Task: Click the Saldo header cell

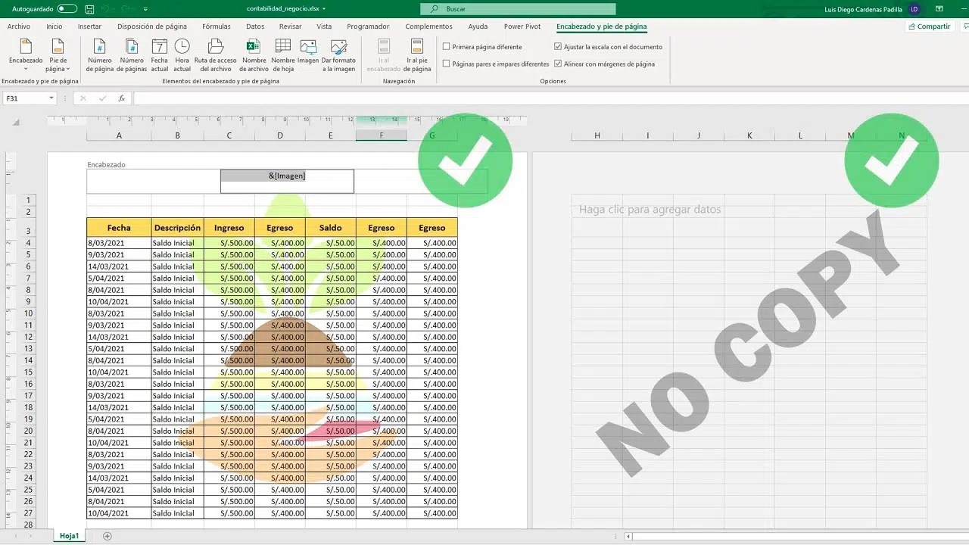Action: click(331, 228)
